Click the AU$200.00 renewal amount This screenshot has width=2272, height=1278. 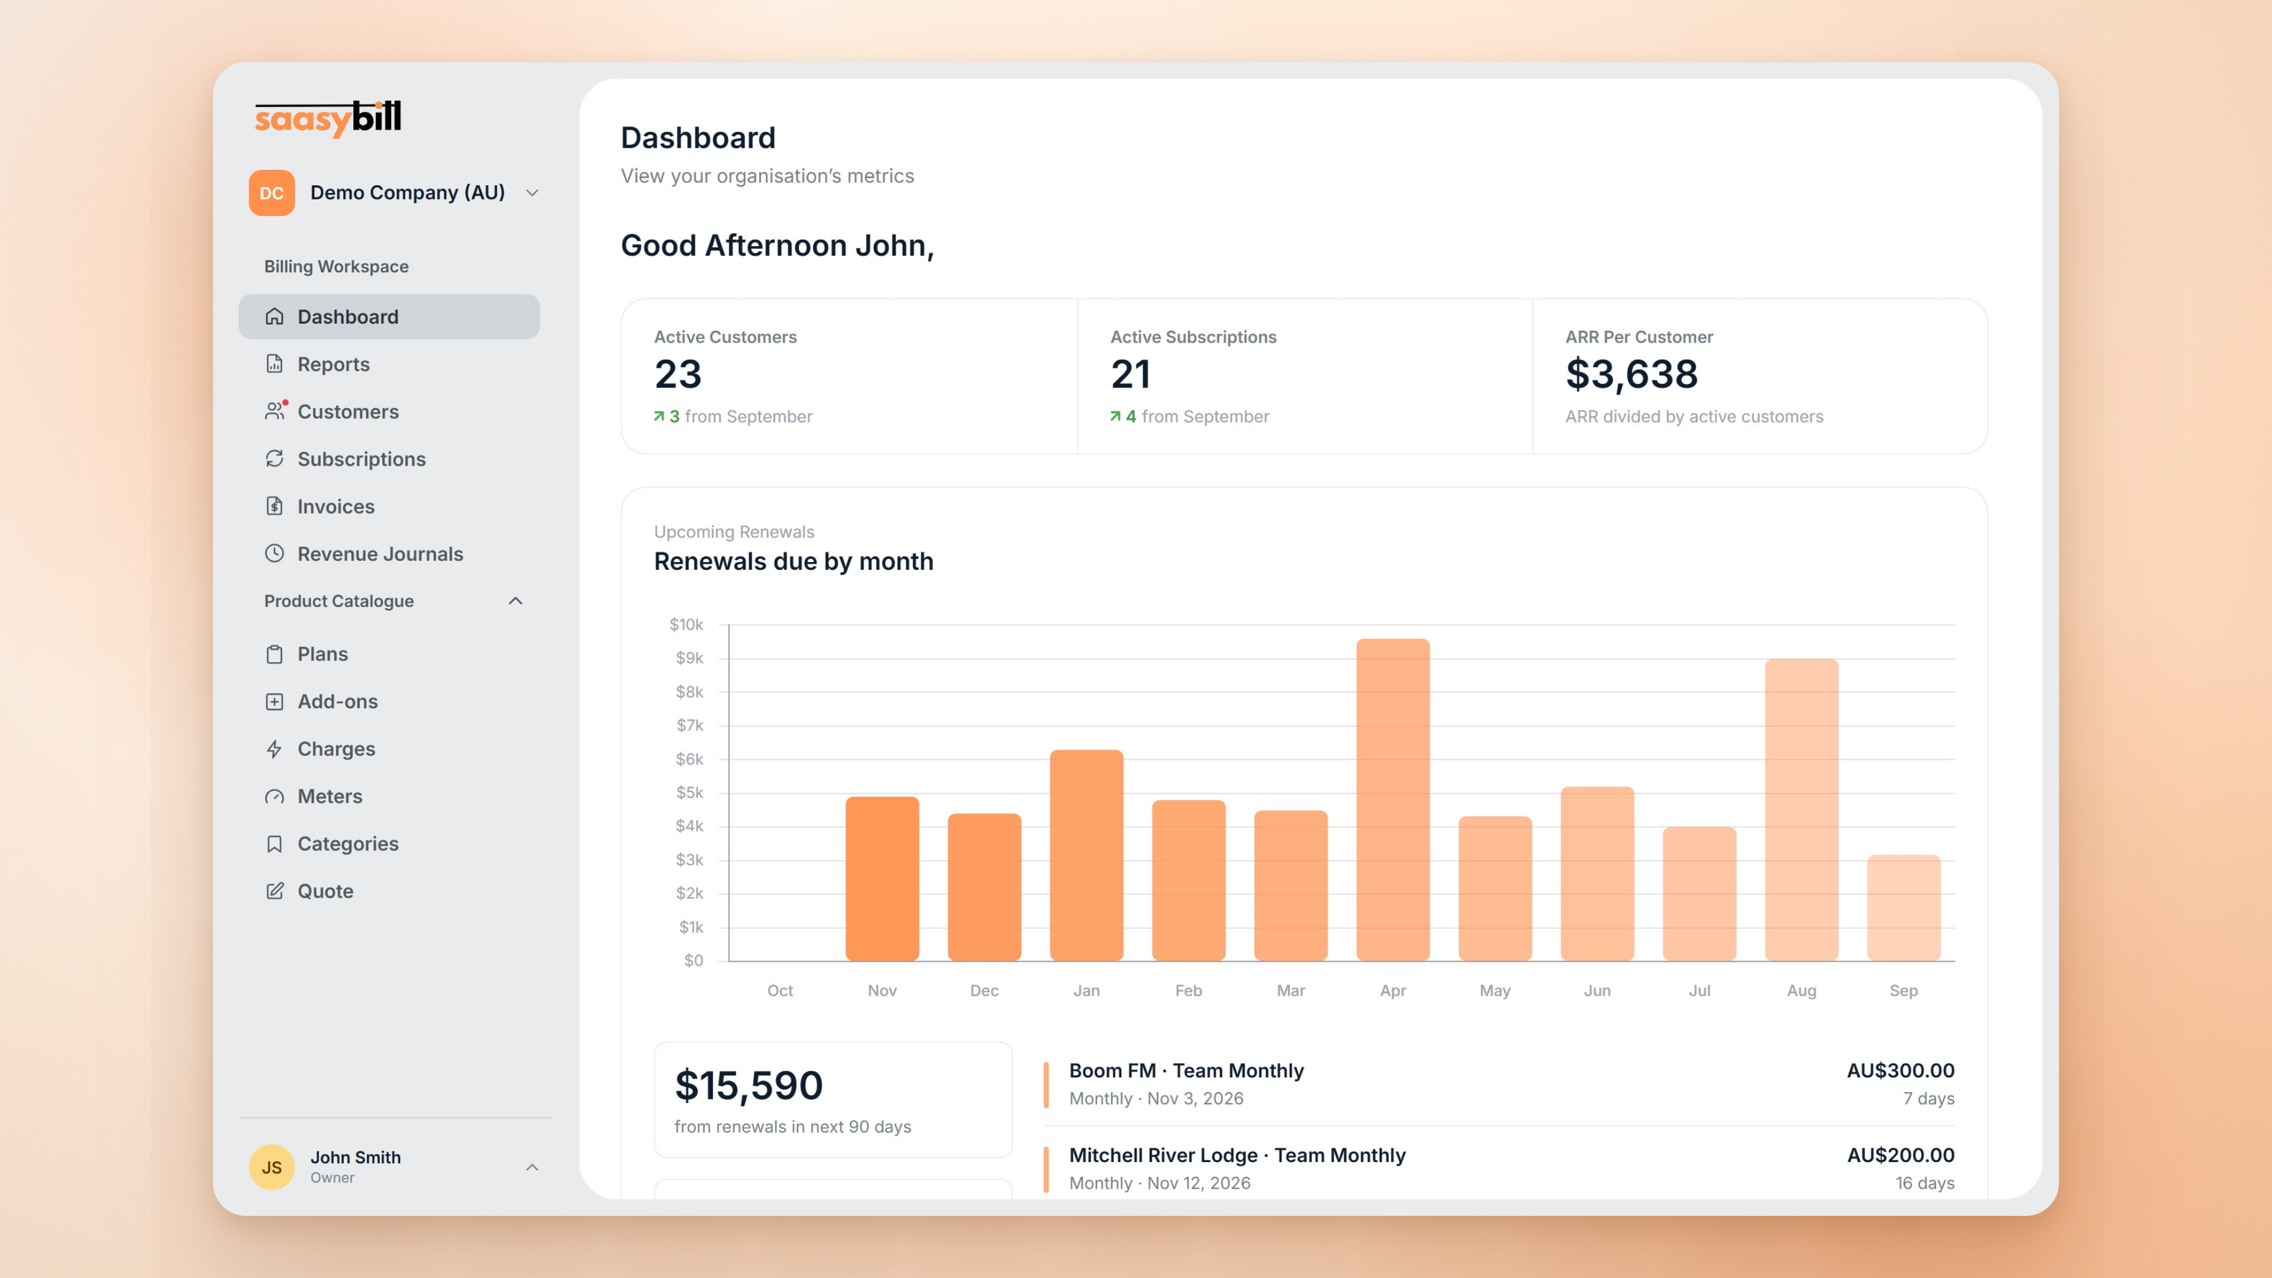[1900, 1156]
